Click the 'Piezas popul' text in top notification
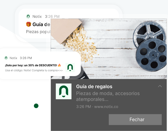 point(38,32)
